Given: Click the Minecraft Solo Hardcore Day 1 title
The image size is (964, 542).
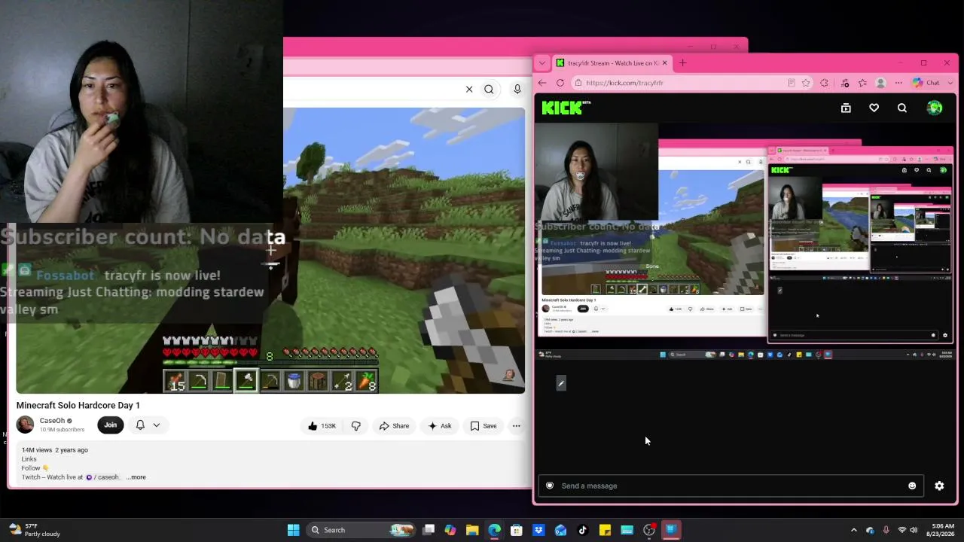Looking at the screenshot, I should [78, 406].
